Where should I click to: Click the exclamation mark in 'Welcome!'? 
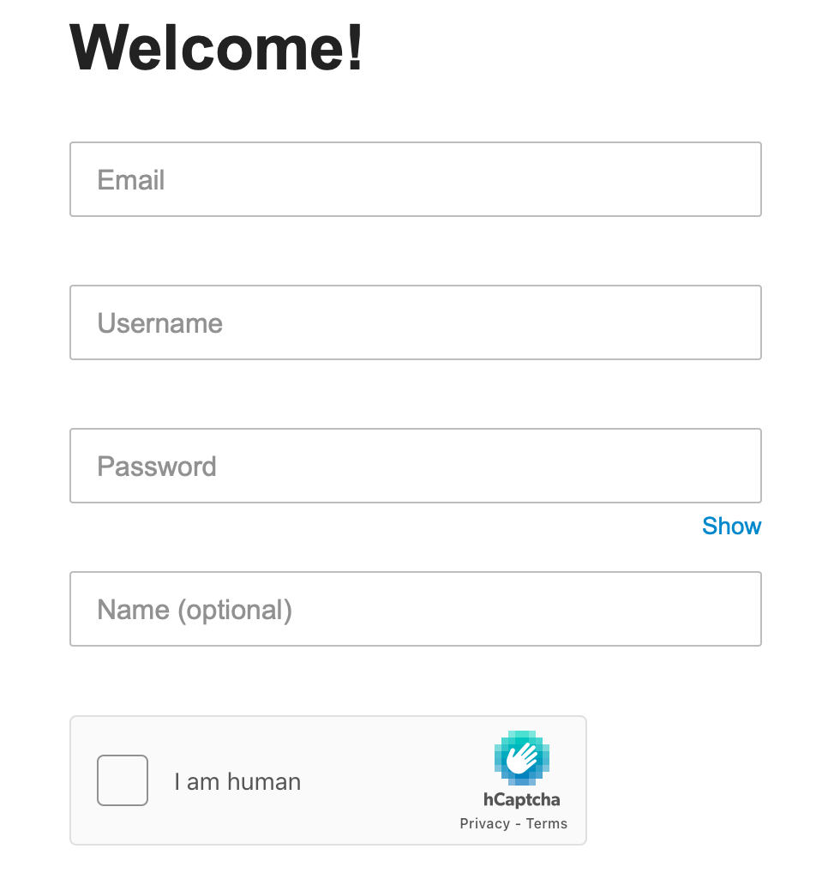pos(355,48)
